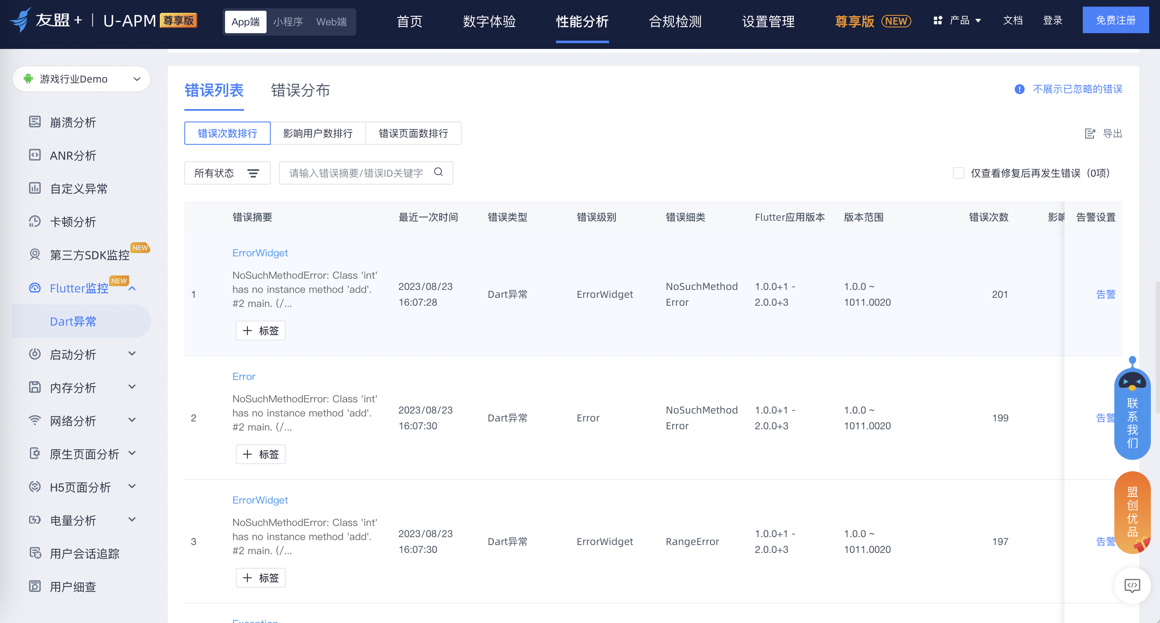Add 标签 to row 3 error

tap(261, 577)
